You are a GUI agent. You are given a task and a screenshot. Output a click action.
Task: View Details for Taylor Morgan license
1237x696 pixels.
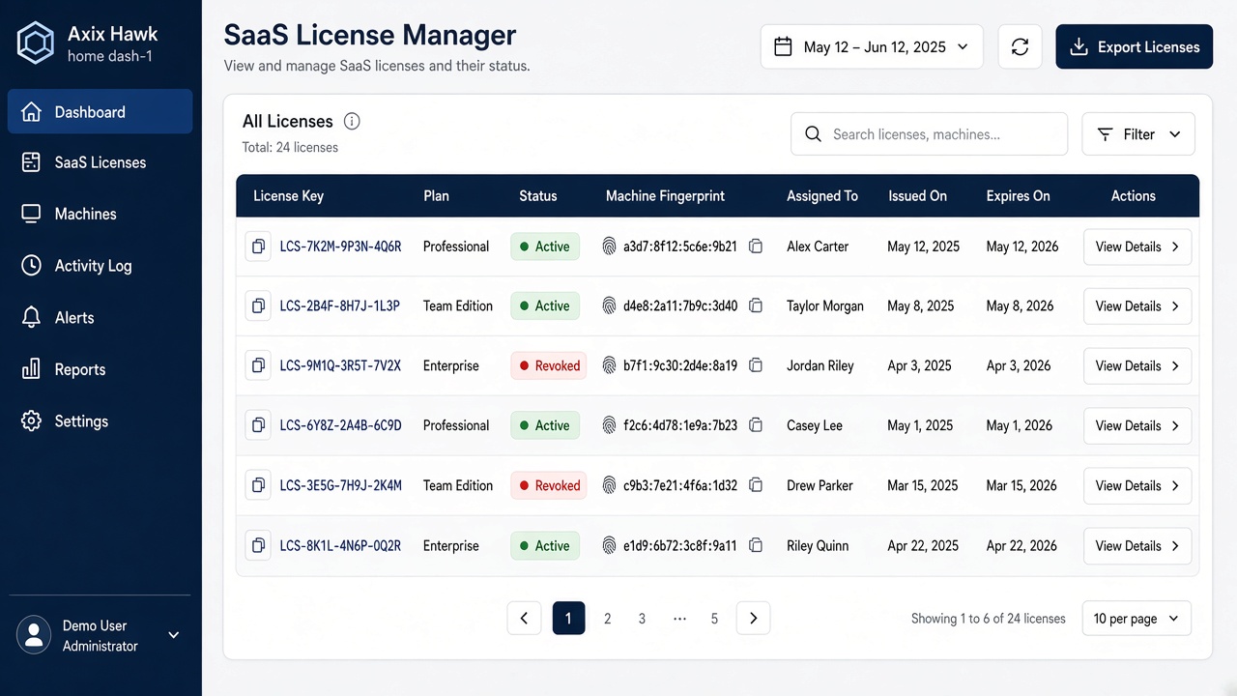[x=1137, y=306]
